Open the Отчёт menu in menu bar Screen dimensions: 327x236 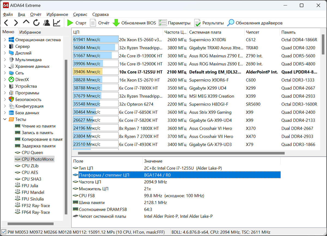pos(36,14)
